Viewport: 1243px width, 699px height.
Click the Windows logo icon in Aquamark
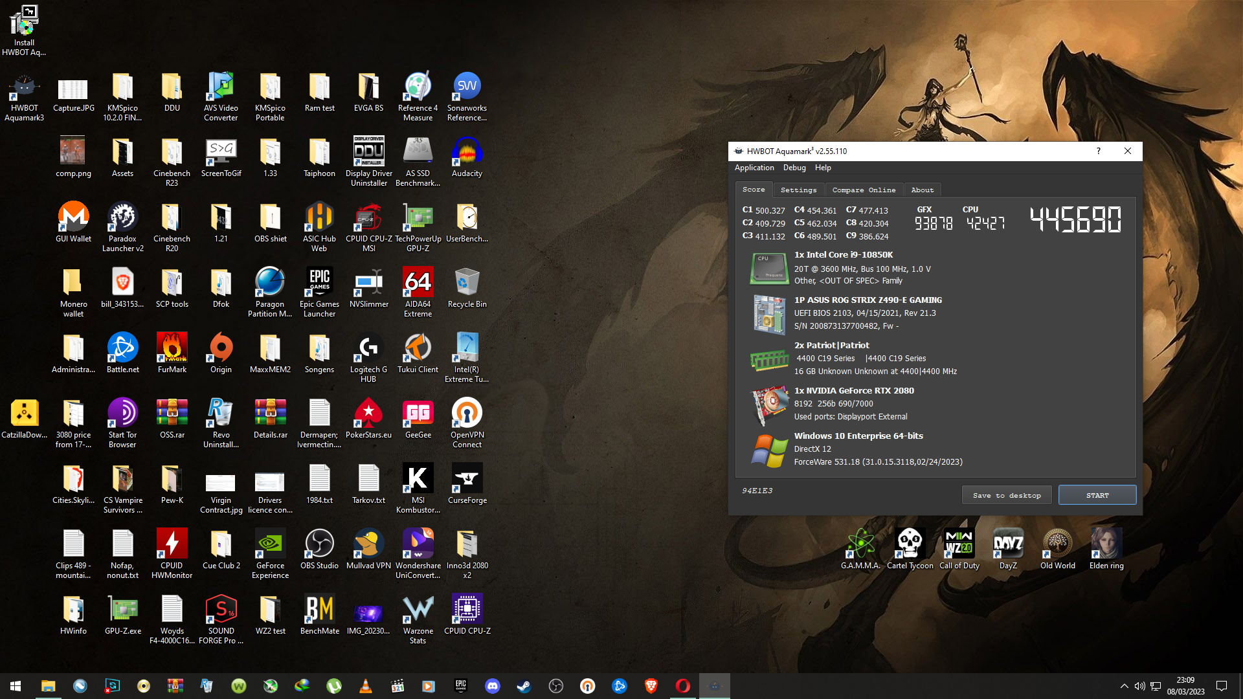[x=769, y=450]
